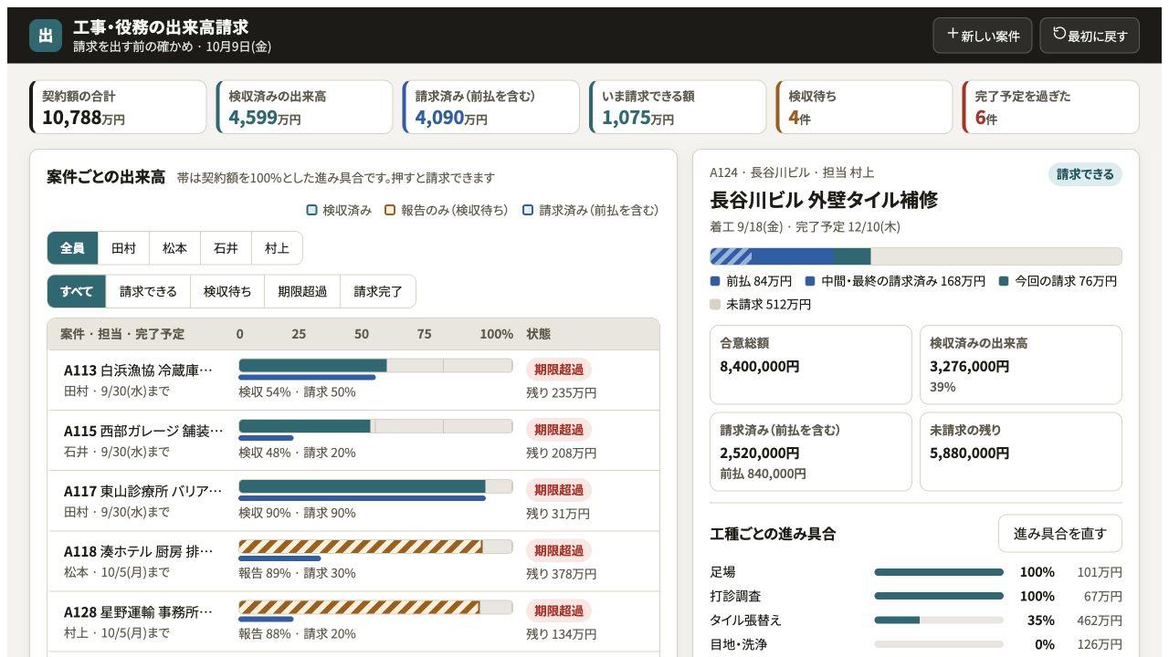
Task: Click the 未請求の残り 5,880,000円 box
Action: pos(1020,453)
